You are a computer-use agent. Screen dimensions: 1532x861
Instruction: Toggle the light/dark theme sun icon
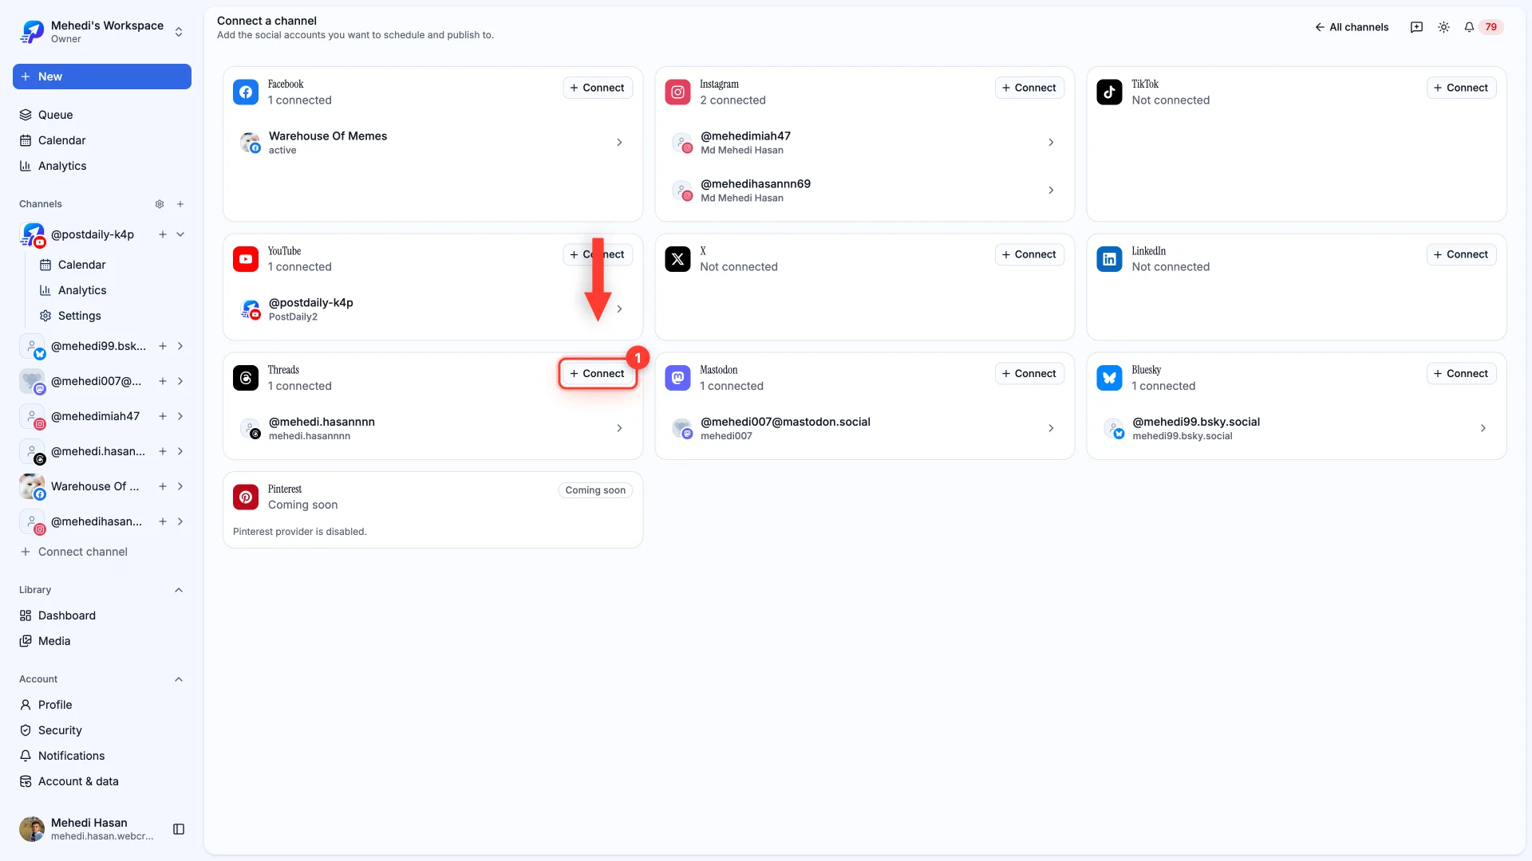(x=1443, y=27)
